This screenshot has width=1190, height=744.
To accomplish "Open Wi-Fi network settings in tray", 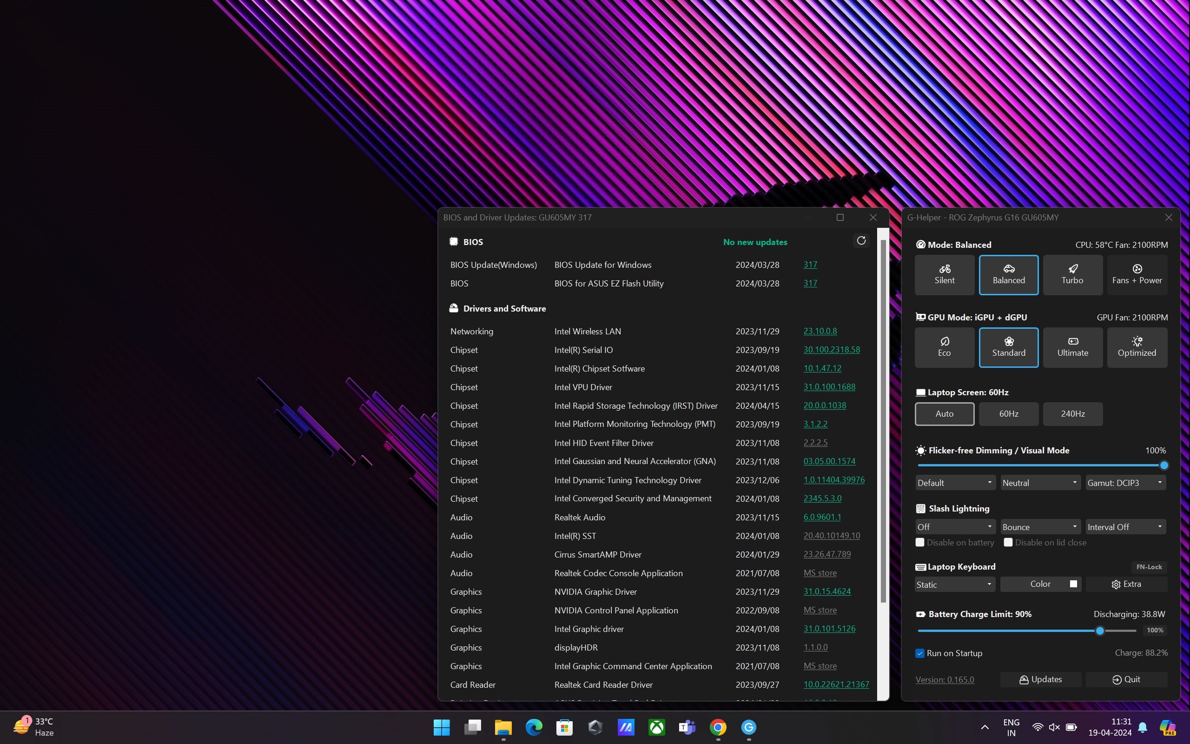I will (x=1038, y=727).
